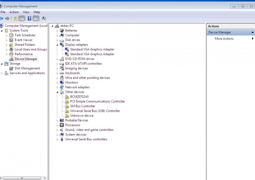Click the Processors category icon
This screenshot has height=180, width=255.
(62, 125)
